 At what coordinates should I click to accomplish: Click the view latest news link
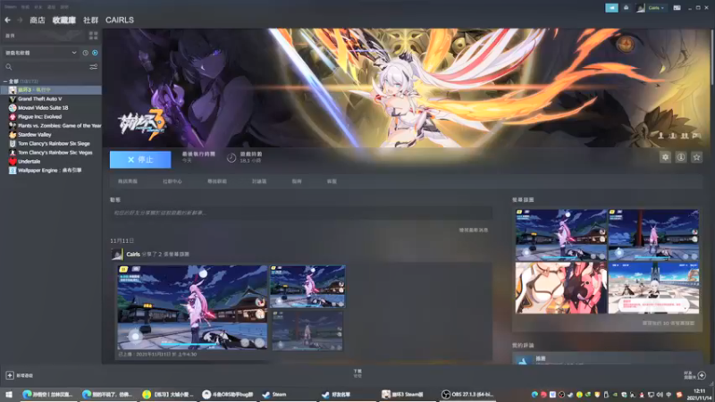[474, 230]
